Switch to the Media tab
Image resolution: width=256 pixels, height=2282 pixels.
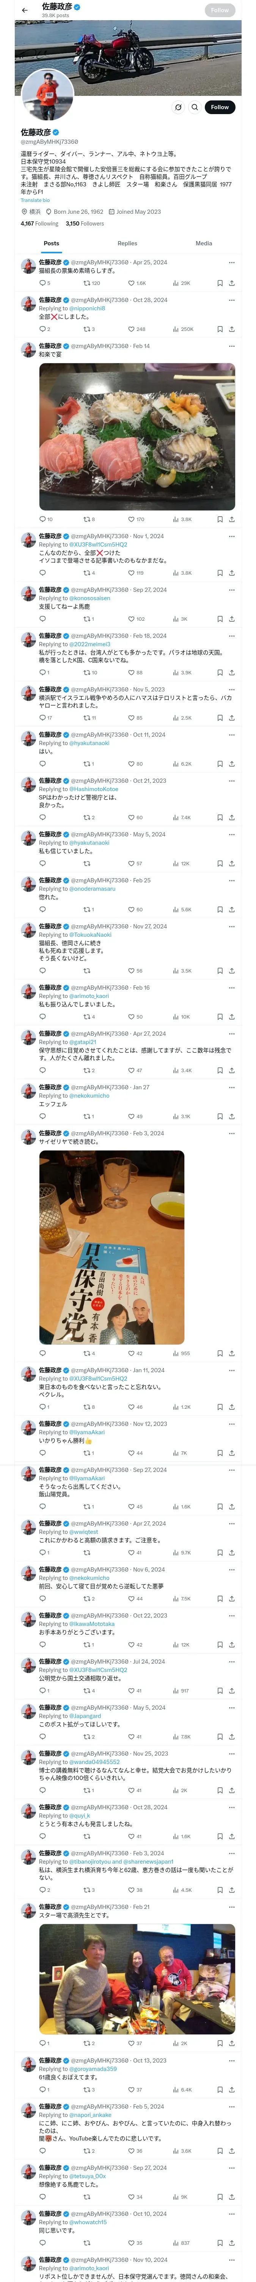(x=203, y=243)
